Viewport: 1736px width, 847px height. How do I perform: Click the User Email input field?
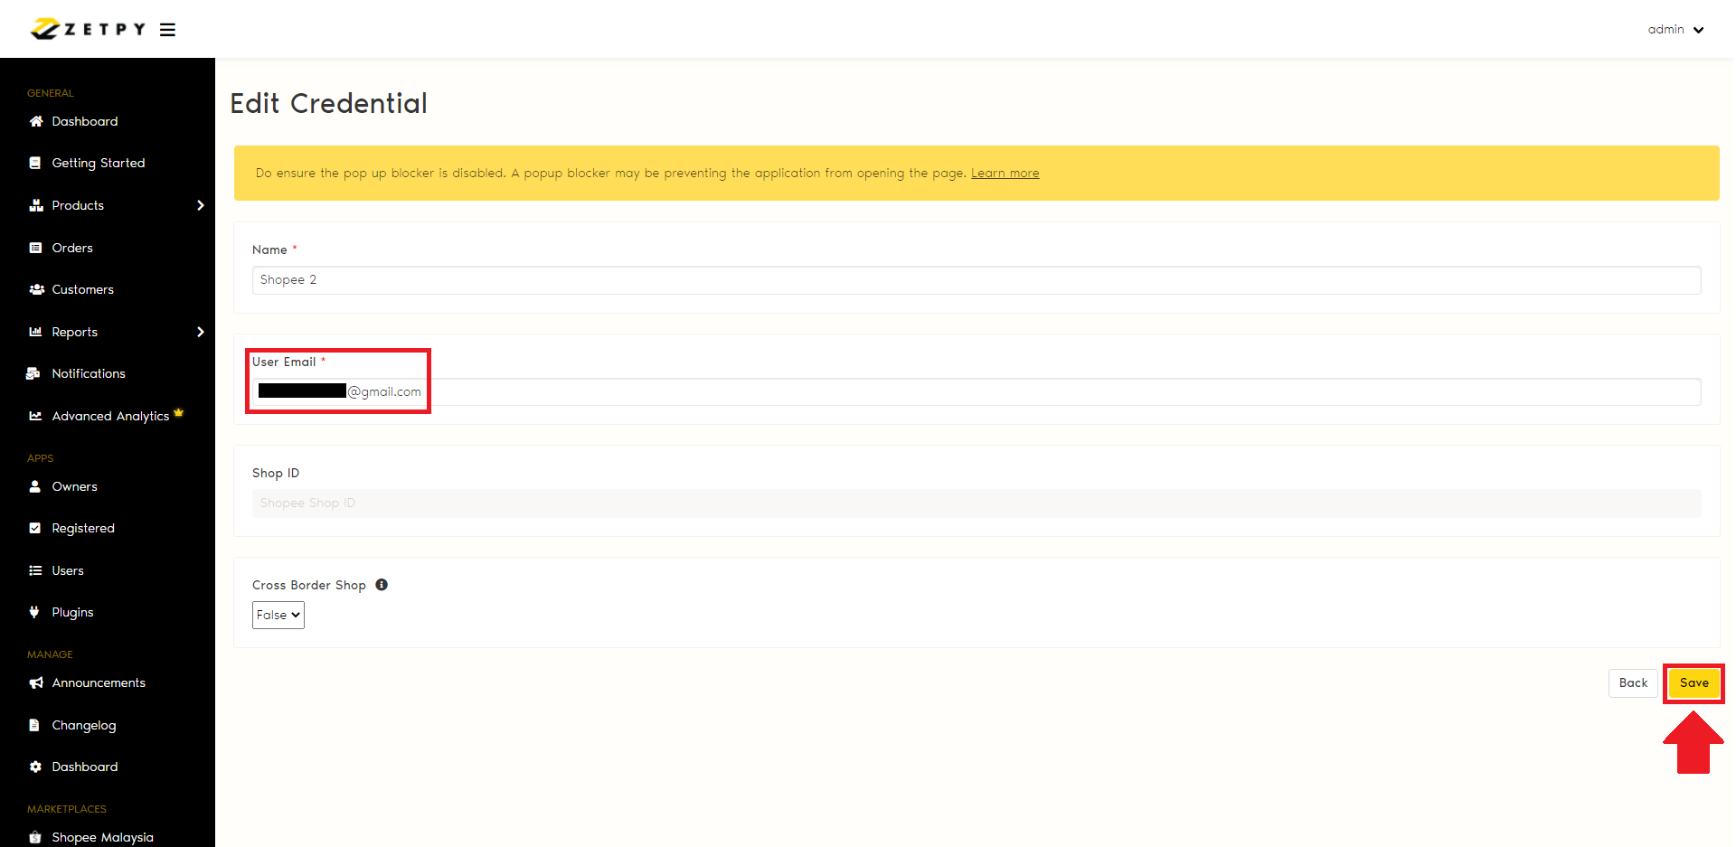(x=976, y=391)
